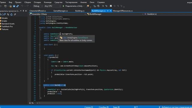Open the Тестирование menu
This screenshot has height=108, width=192.
[71, 2]
